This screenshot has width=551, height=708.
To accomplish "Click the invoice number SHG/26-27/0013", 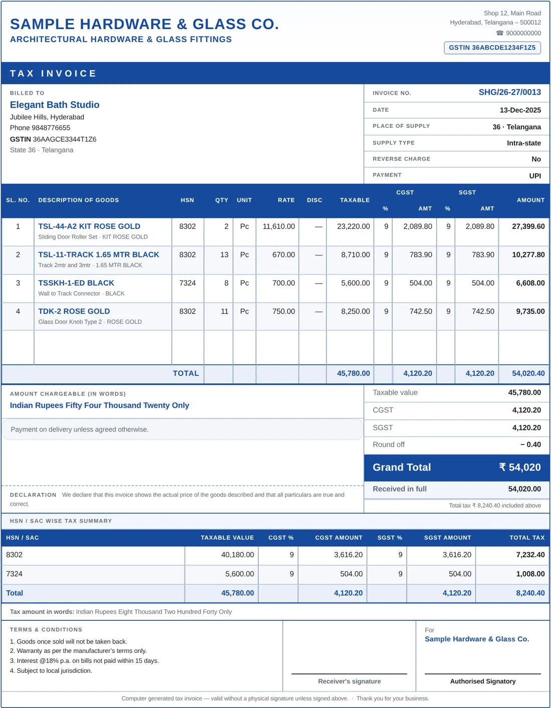I will pos(509,92).
